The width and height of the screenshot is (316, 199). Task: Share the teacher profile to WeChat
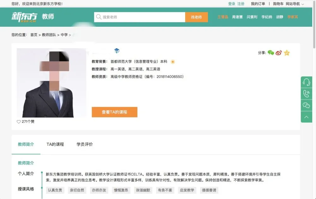pyautogui.click(x=270, y=53)
